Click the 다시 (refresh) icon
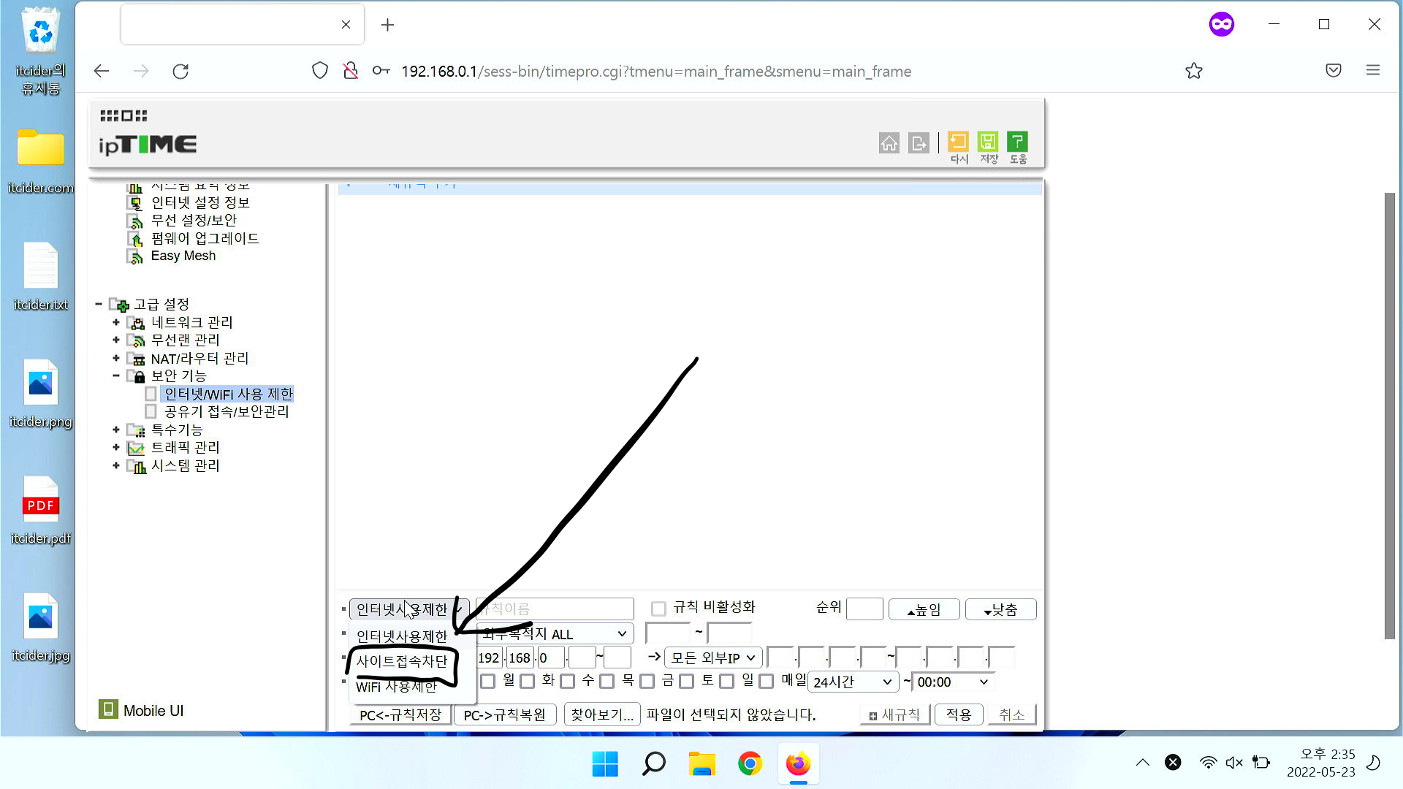 pos(958,148)
